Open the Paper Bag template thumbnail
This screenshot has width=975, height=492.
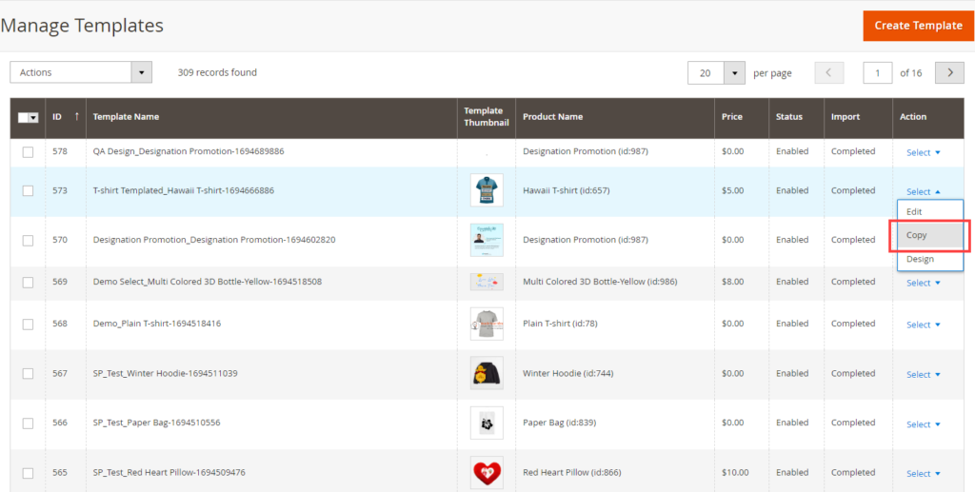tap(487, 423)
